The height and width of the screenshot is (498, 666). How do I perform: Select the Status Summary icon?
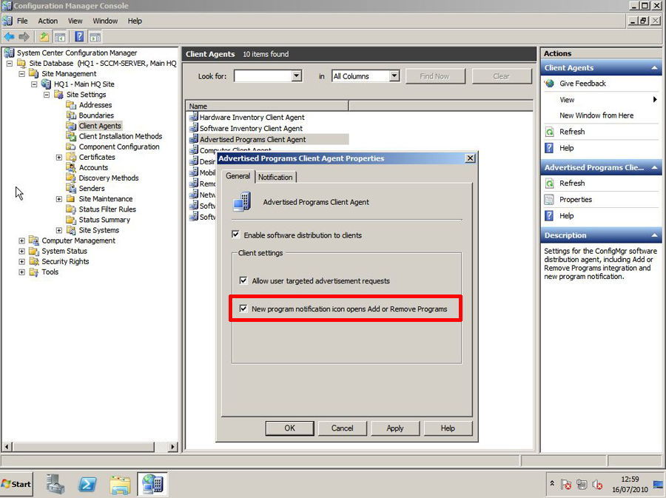[x=71, y=220]
